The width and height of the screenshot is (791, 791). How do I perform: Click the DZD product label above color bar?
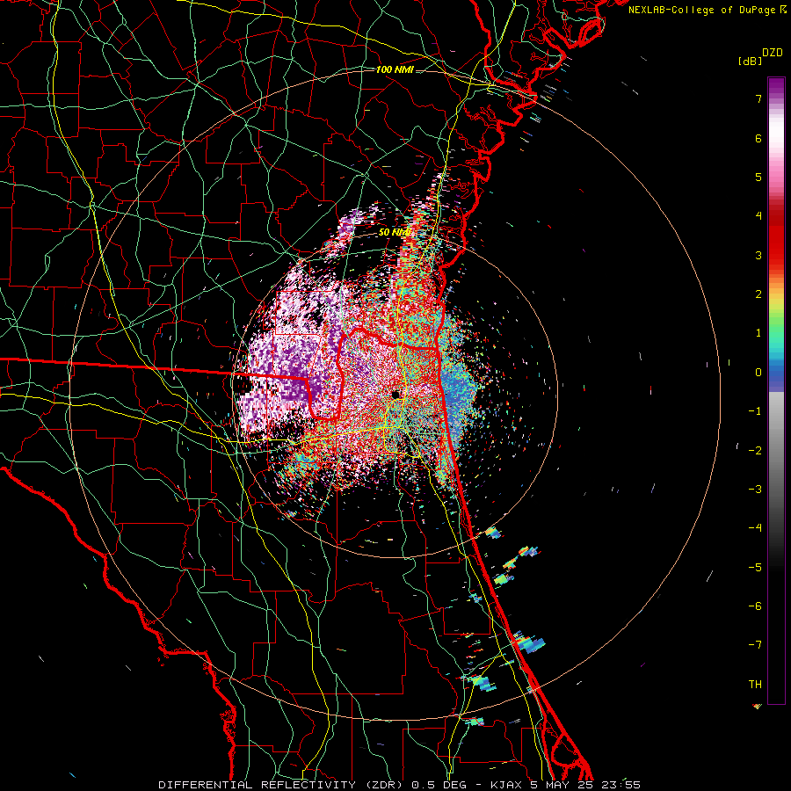pos(773,53)
